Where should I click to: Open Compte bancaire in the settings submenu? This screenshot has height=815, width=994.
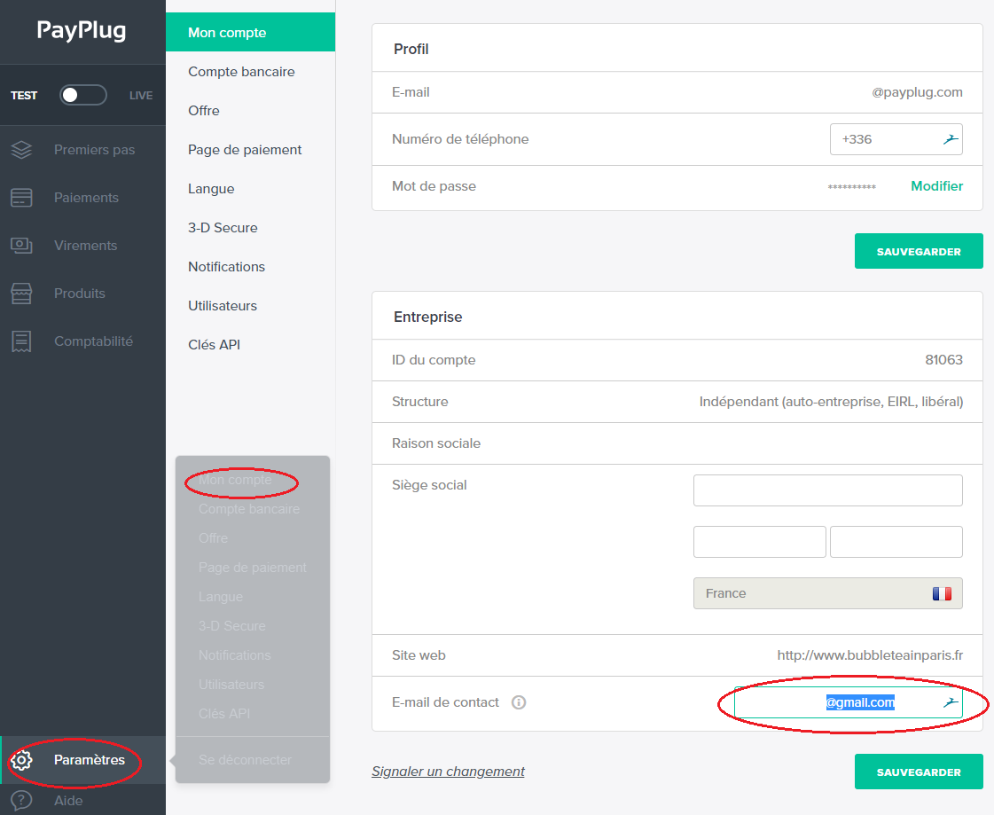pyautogui.click(x=241, y=72)
